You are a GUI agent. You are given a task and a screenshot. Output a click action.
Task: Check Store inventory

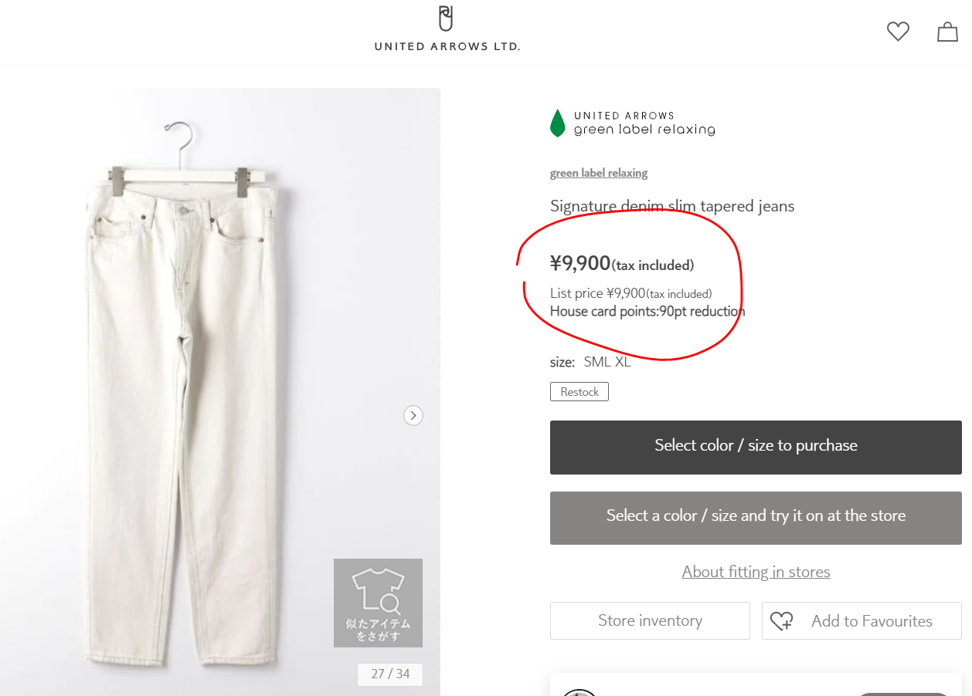pyautogui.click(x=650, y=621)
